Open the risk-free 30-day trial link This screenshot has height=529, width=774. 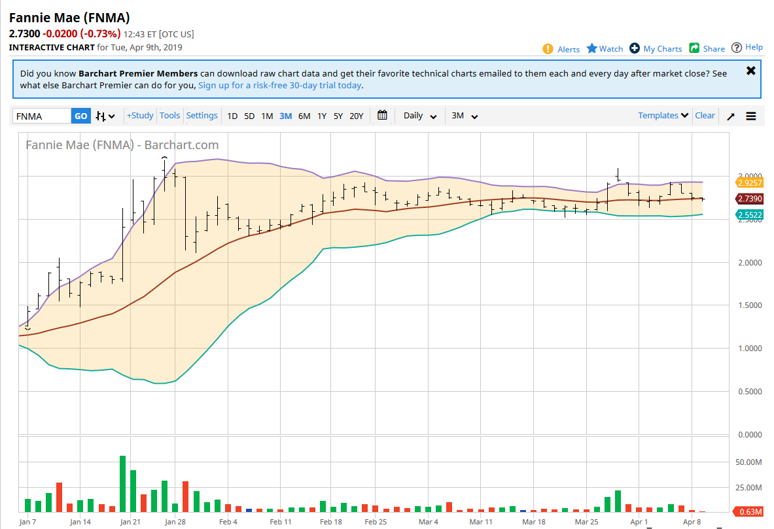pyautogui.click(x=280, y=86)
